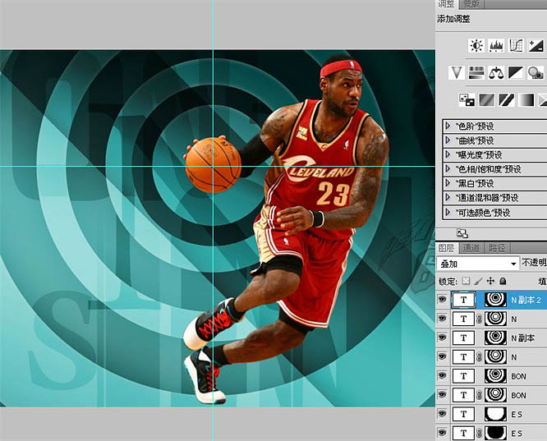Expand the "色阶" presets list
The height and width of the screenshot is (441, 547).
tap(448, 126)
